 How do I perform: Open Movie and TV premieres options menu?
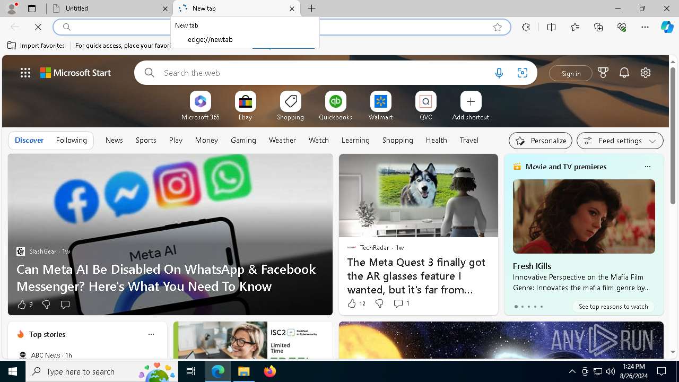point(647,167)
